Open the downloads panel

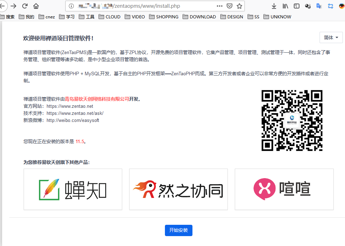pyautogui.click(x=274, y=6)
